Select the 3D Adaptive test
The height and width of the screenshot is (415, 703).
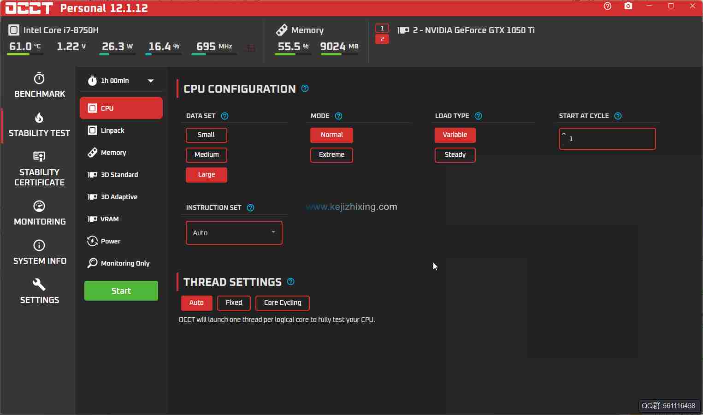[x=121, y=196]
